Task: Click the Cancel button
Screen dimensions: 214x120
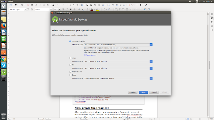Action: 154,92
